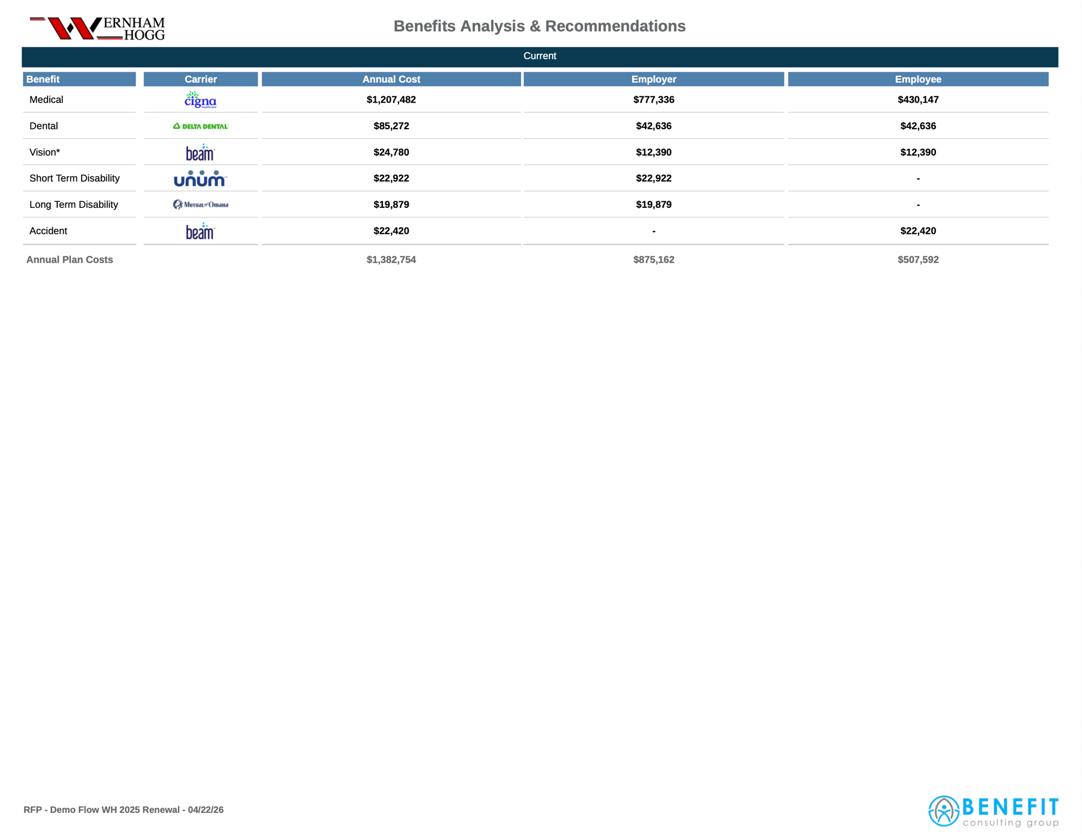
Task: Click the Wernham Hogg logo
Action: pos(97,28)
